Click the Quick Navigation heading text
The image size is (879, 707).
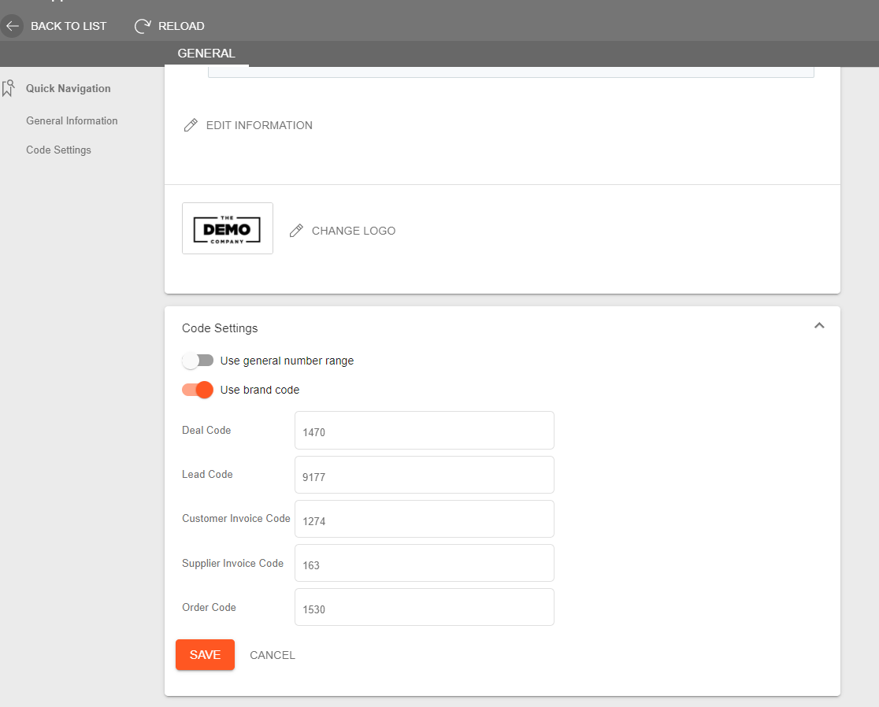[x=69, y=88]
